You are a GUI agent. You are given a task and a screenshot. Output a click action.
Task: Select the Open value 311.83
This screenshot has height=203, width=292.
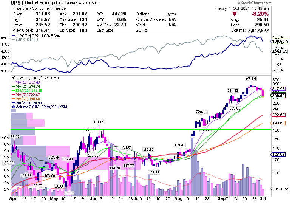pos(43,14)
